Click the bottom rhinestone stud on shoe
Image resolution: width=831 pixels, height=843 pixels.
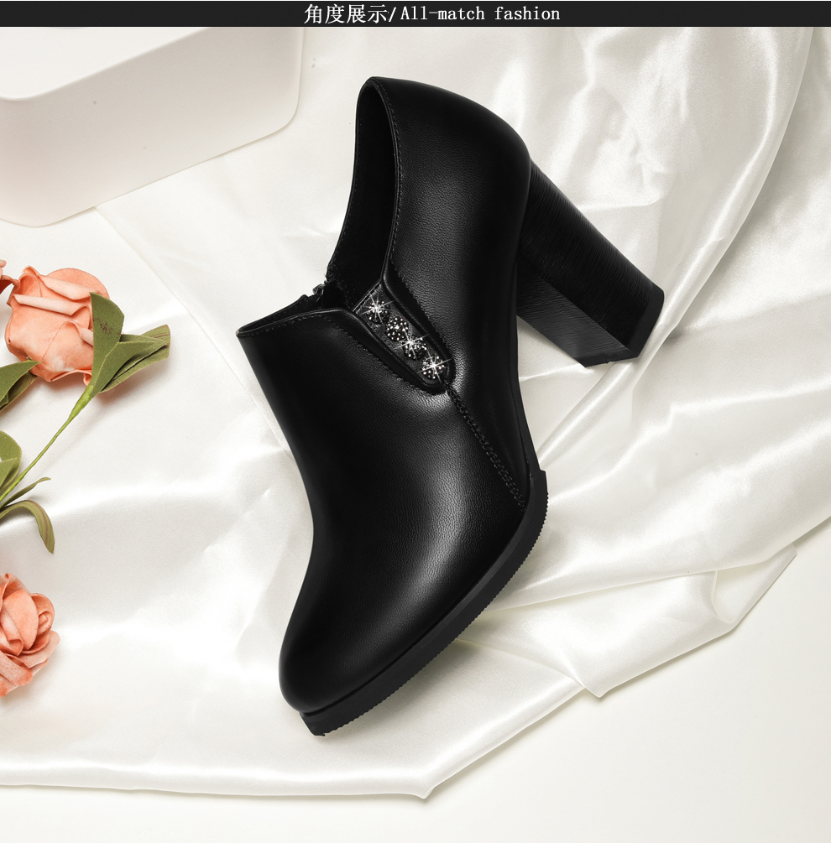click(x=432, y=365)
